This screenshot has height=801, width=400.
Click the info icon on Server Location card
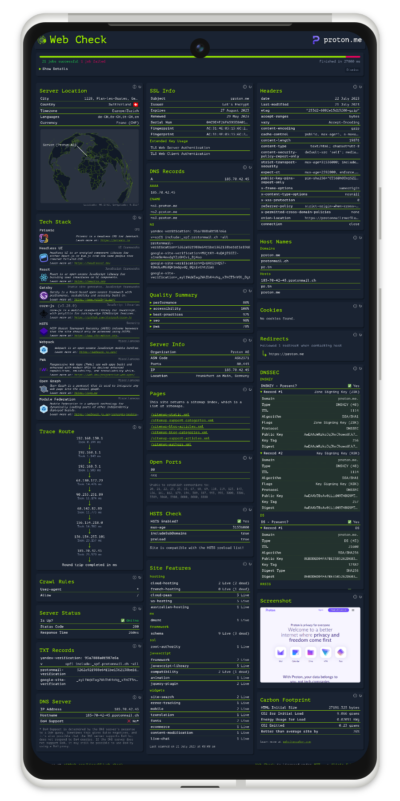(134, 87)
